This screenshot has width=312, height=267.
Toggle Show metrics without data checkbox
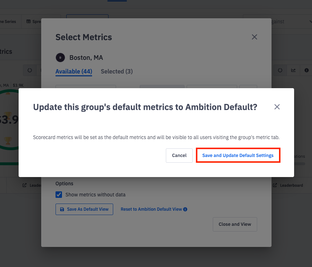[59, 195]
